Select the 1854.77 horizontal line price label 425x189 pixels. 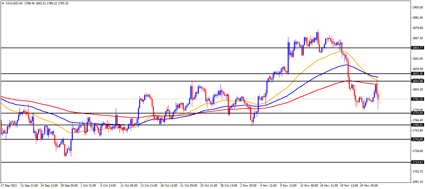point(418,48)
